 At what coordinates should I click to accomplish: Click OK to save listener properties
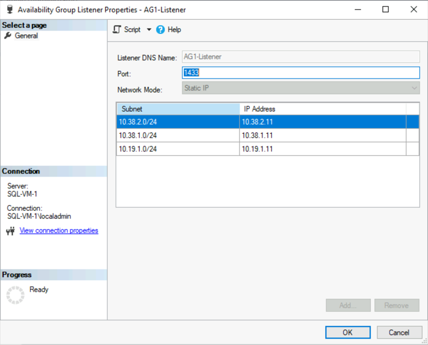(348, 332)
